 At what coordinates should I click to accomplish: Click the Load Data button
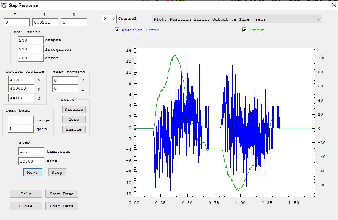[61, 206]
